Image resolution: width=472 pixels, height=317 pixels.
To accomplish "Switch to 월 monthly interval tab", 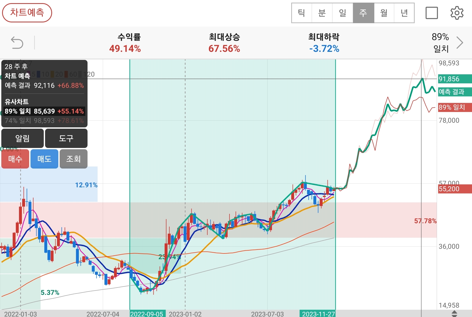I will coord(384,13).
